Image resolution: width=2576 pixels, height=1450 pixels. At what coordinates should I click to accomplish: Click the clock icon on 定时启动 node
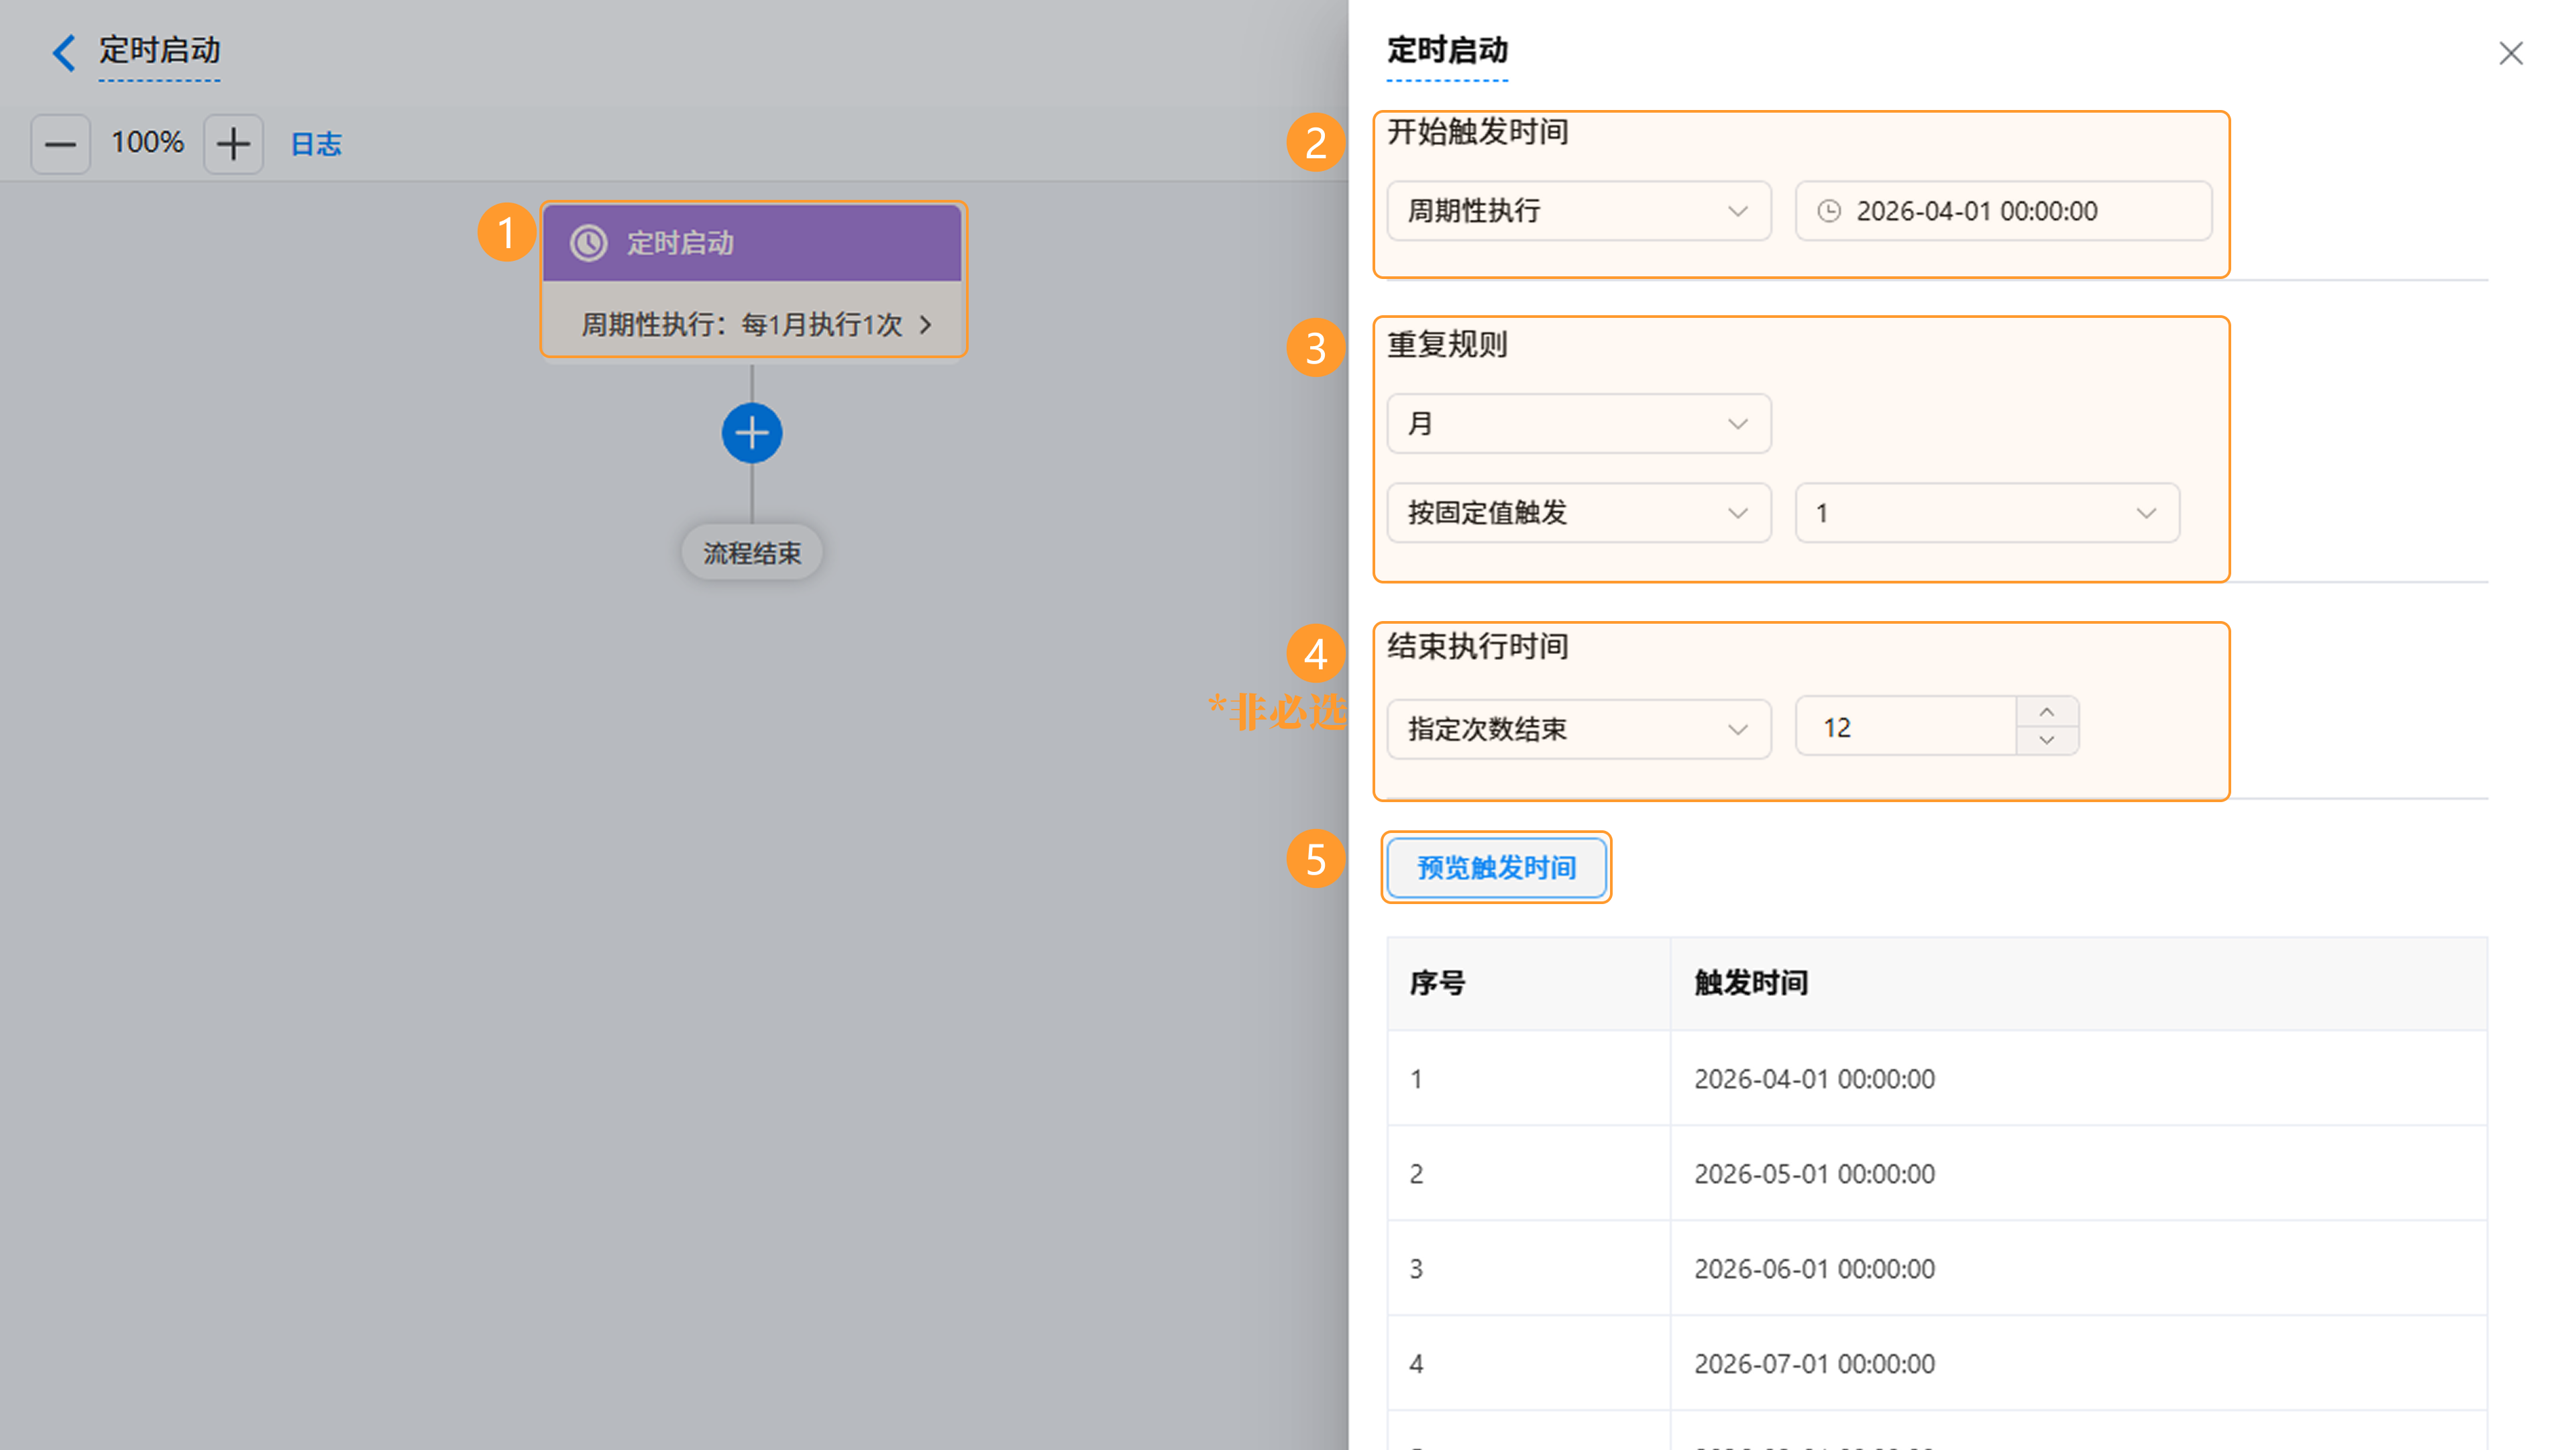click(589, 243)
